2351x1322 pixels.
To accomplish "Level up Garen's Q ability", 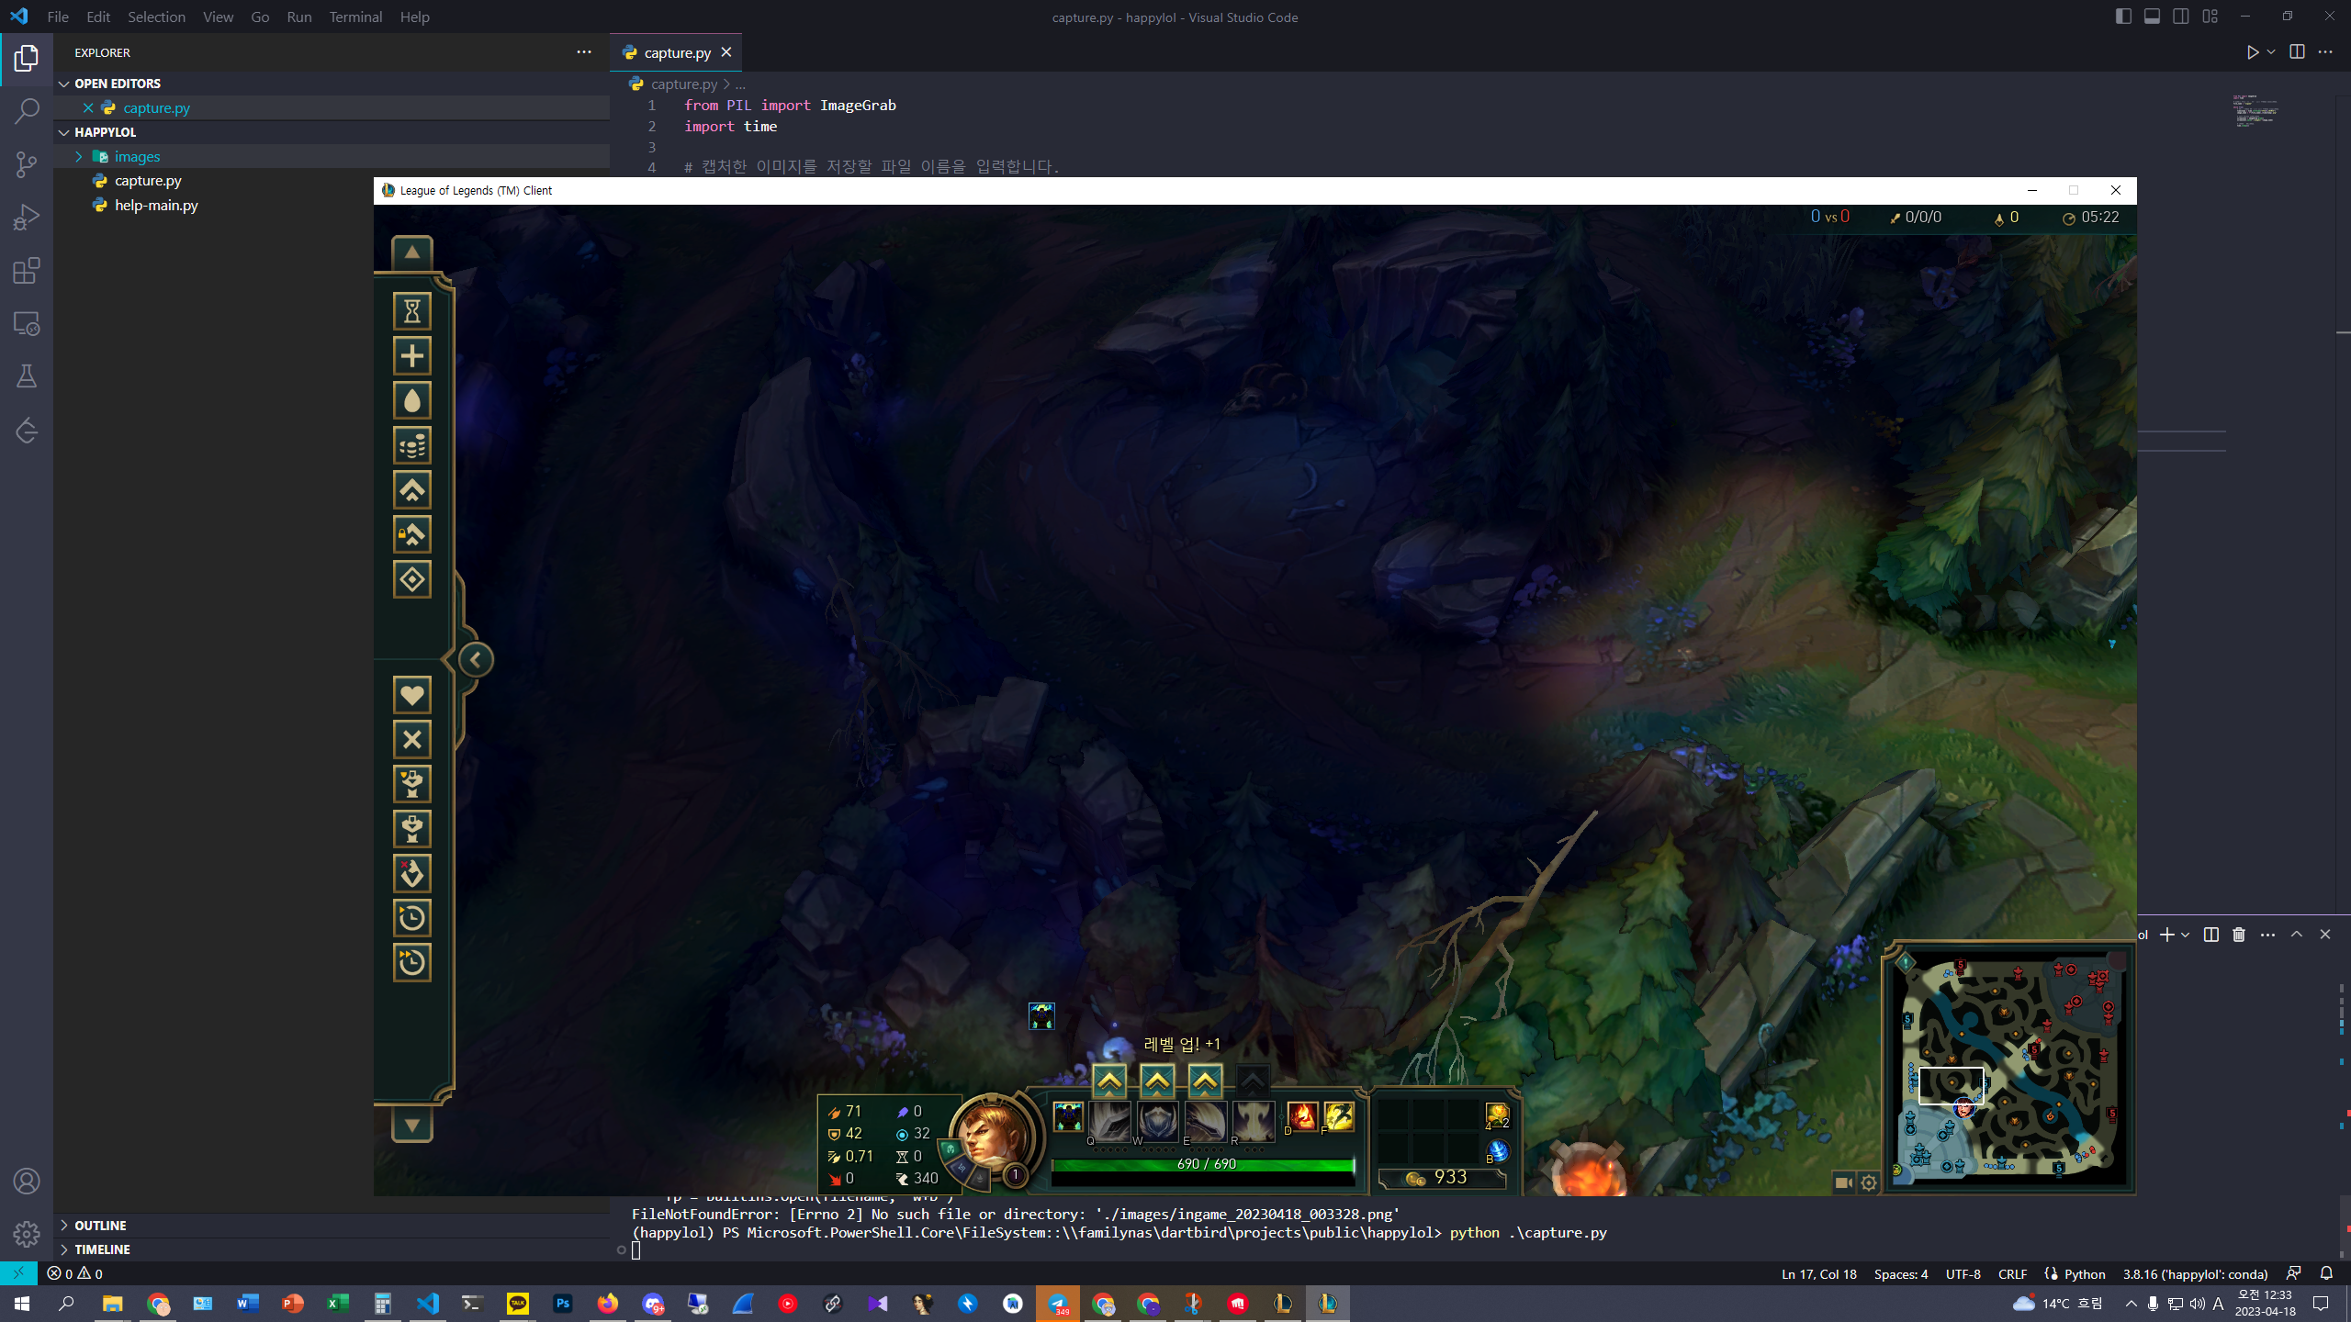I will pos(1108,1081).
